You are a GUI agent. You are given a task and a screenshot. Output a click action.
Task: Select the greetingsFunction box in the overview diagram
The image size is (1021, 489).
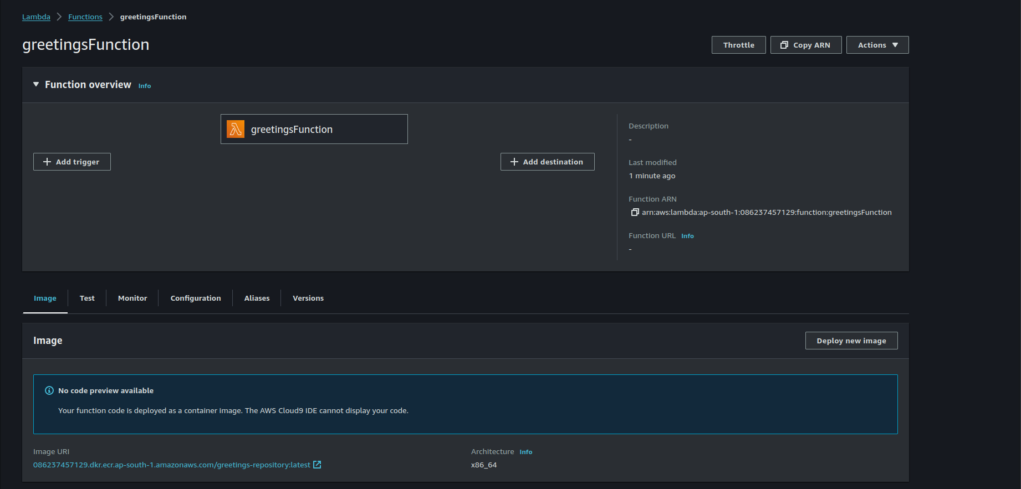click(314, 129)
